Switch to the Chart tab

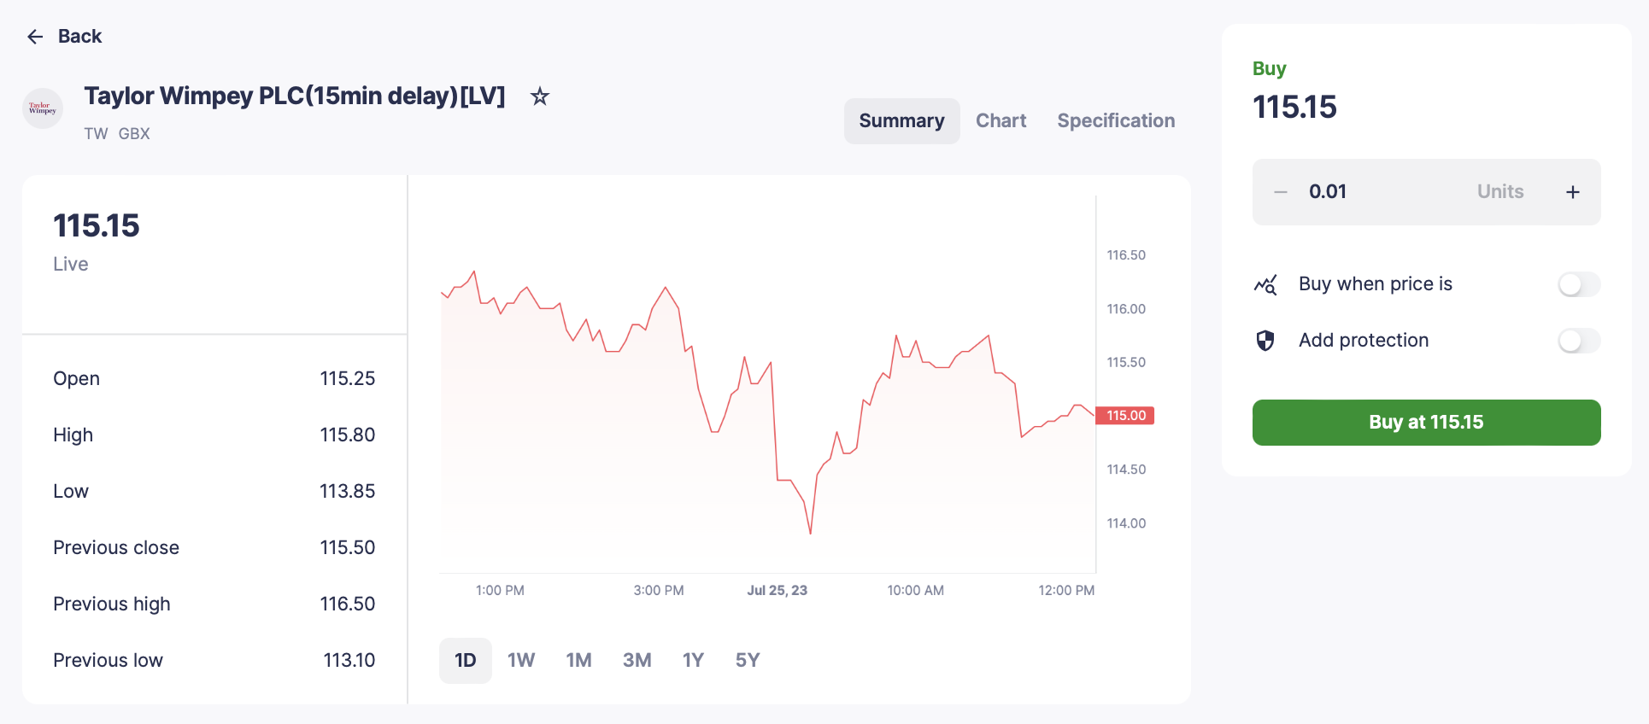[x=1001, y=121]
